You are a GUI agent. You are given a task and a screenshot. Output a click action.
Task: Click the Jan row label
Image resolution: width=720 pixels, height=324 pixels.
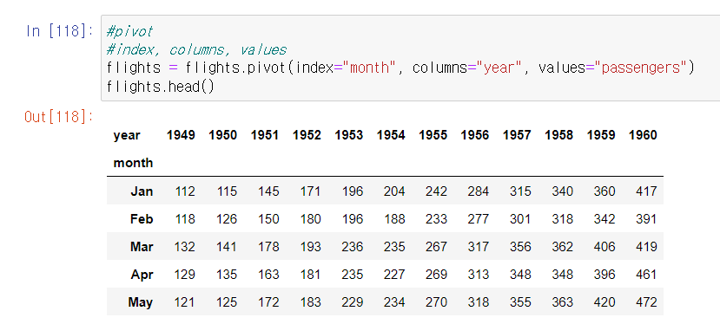click(142, 191)
